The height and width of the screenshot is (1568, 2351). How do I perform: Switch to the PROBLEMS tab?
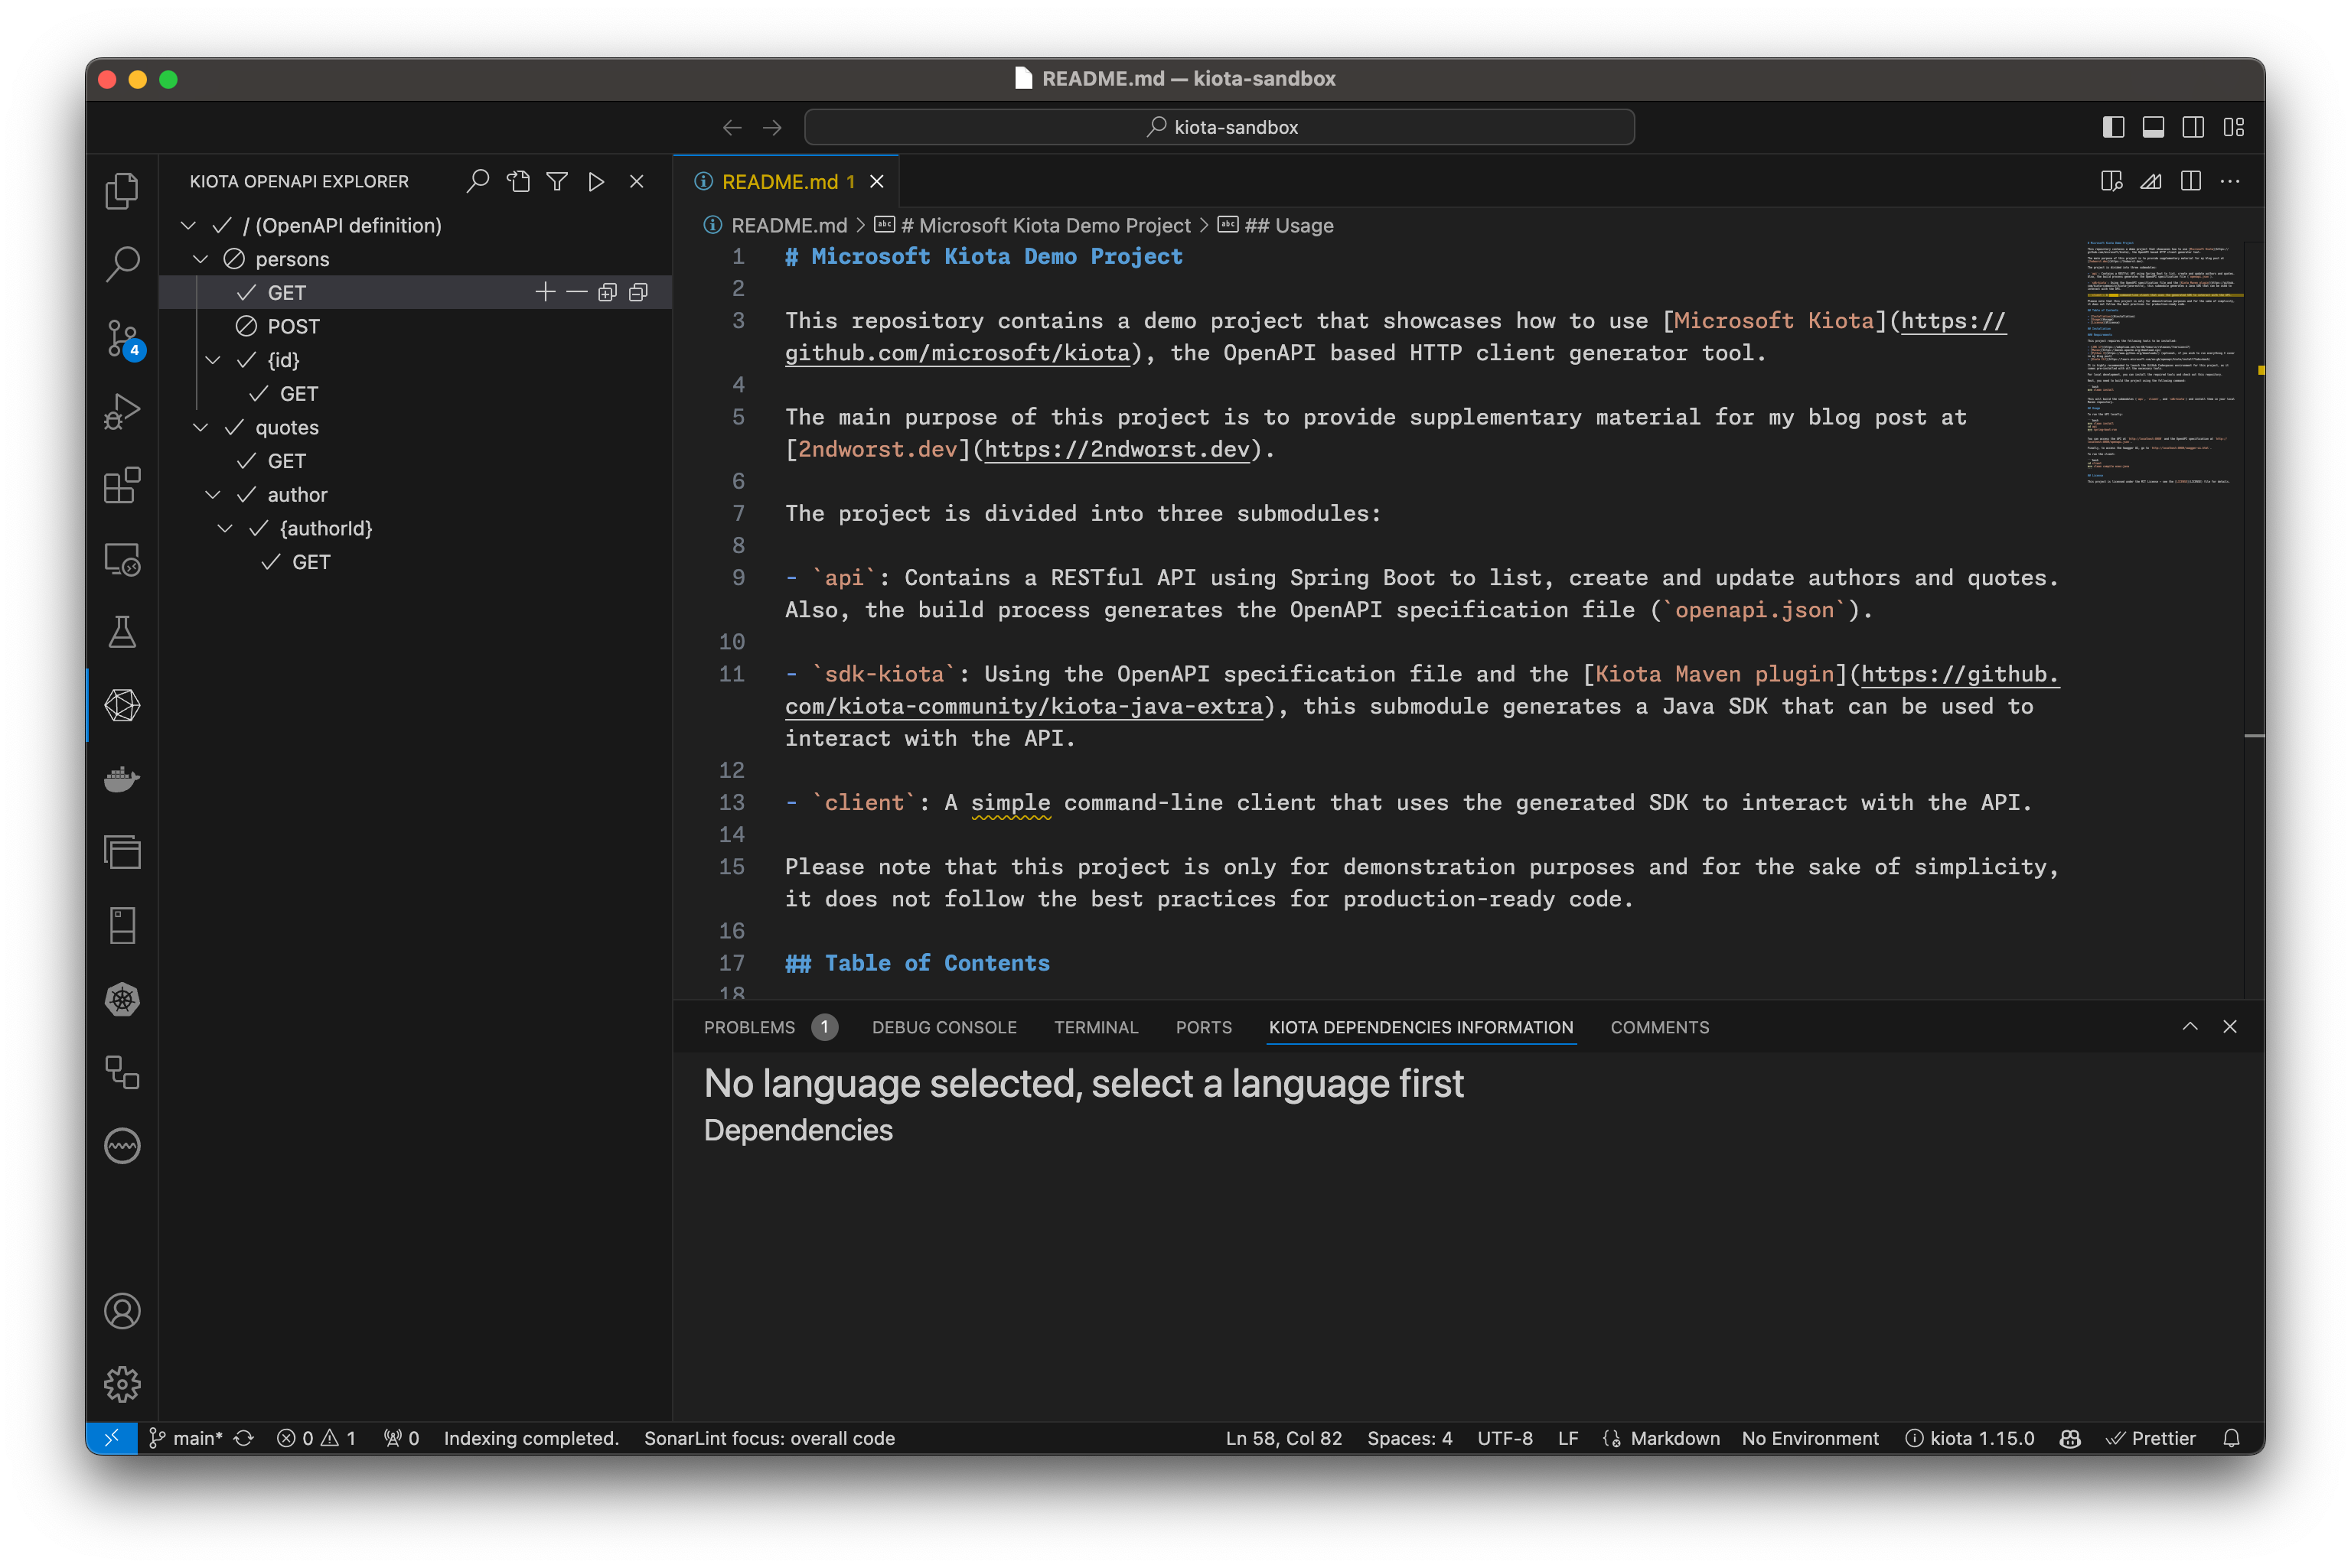click(748, 1027)
